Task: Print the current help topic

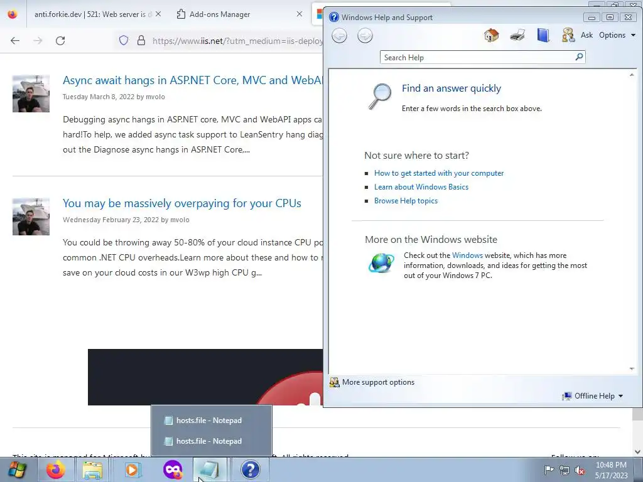Action: click(517, 35)
